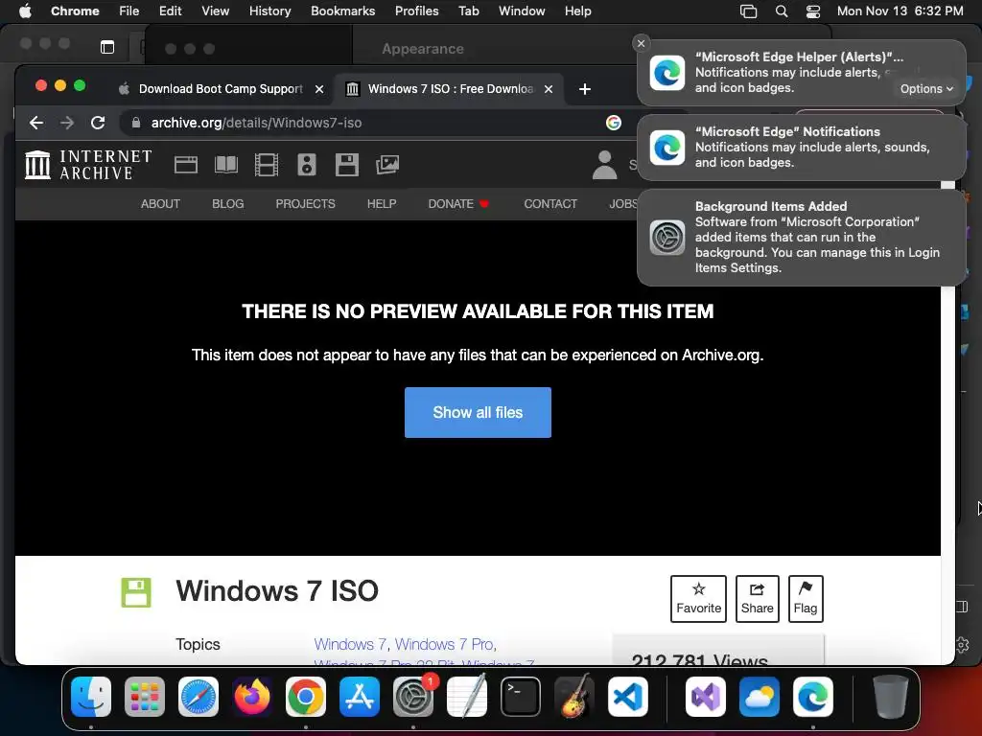Open App Store from the Dock
The height and width of the screenshot is (736, 982).
click(360, 697)
